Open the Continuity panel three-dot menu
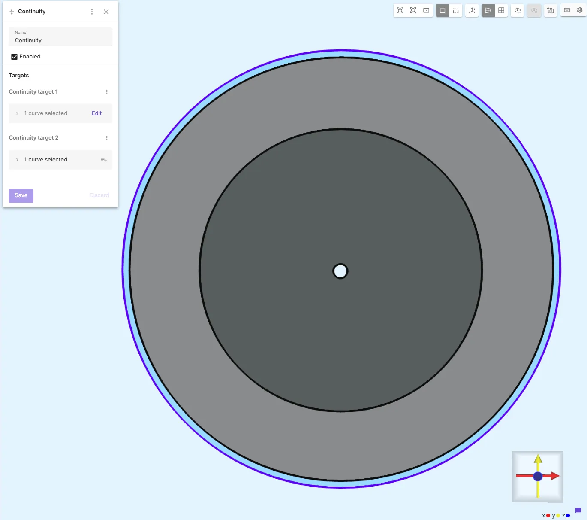The width and height of the screenshot is (587, 520). (92, 12)
